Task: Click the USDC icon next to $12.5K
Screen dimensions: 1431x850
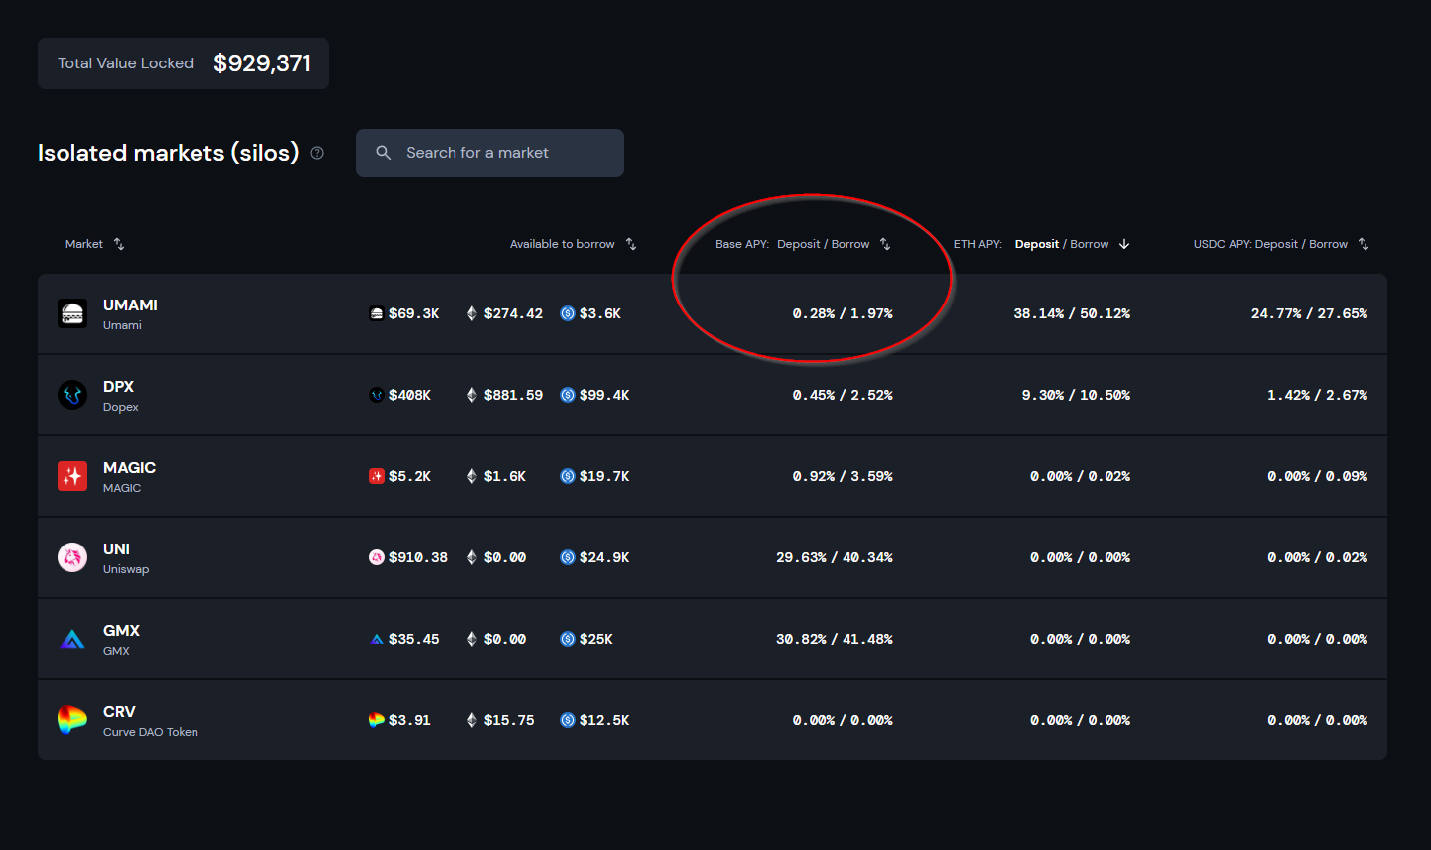Action: pyautogui.click(x=568, y=720)
